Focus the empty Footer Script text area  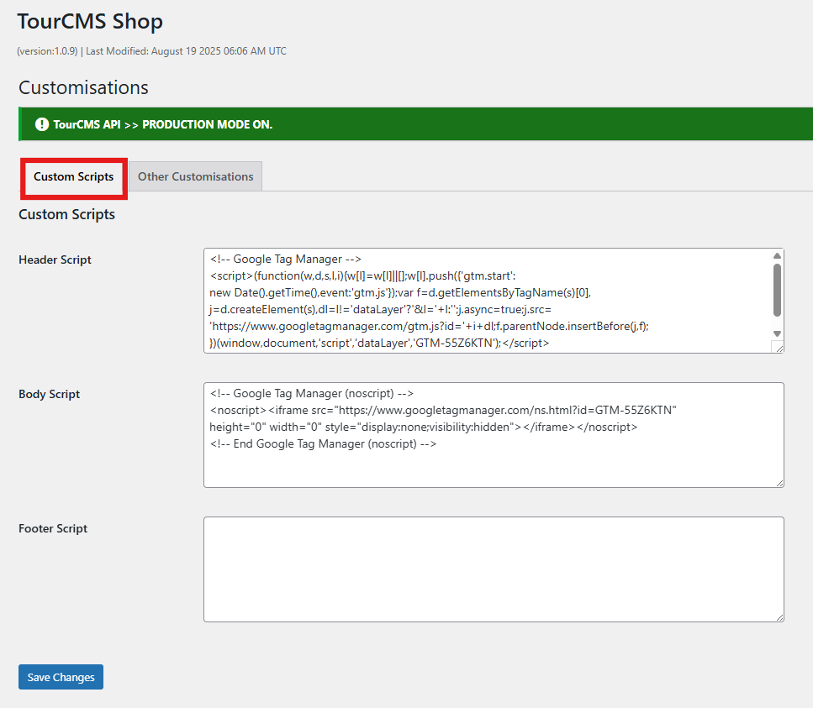tap(493, 569)
